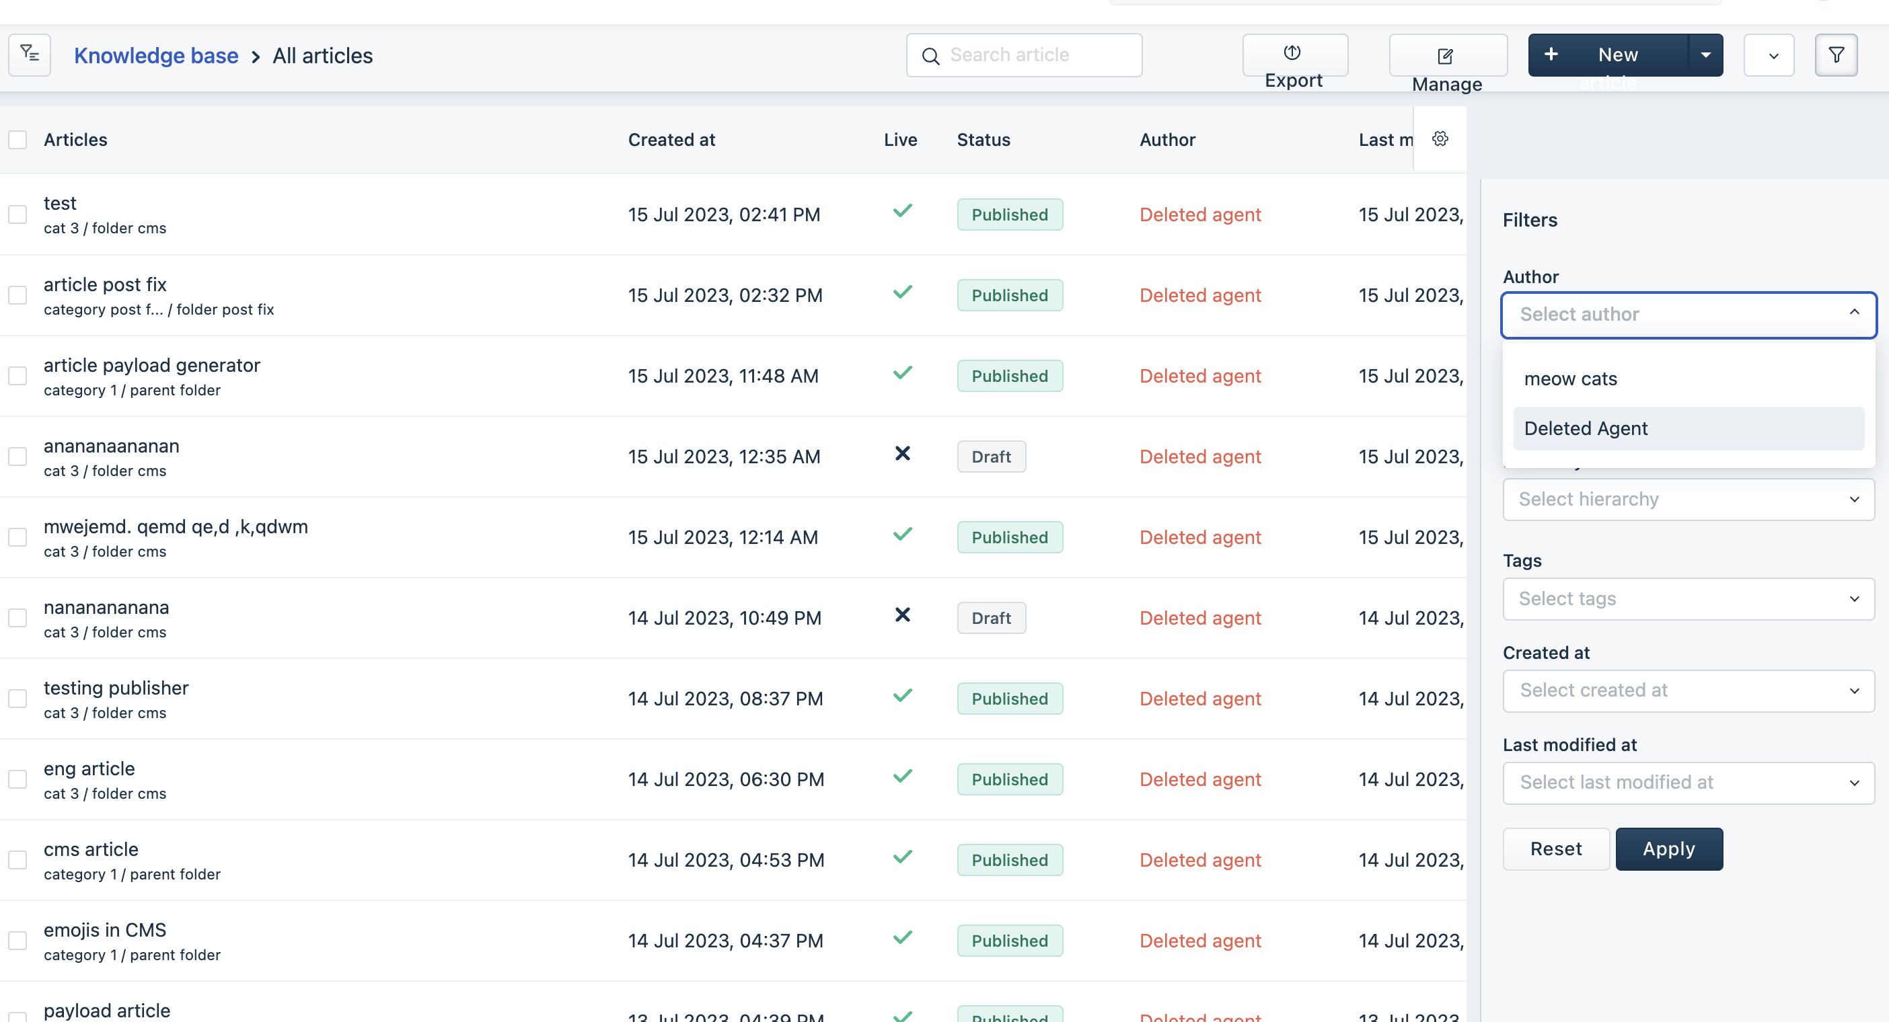Apply the selected filters
The image size is (1889, 1022).
point(1668,849)
